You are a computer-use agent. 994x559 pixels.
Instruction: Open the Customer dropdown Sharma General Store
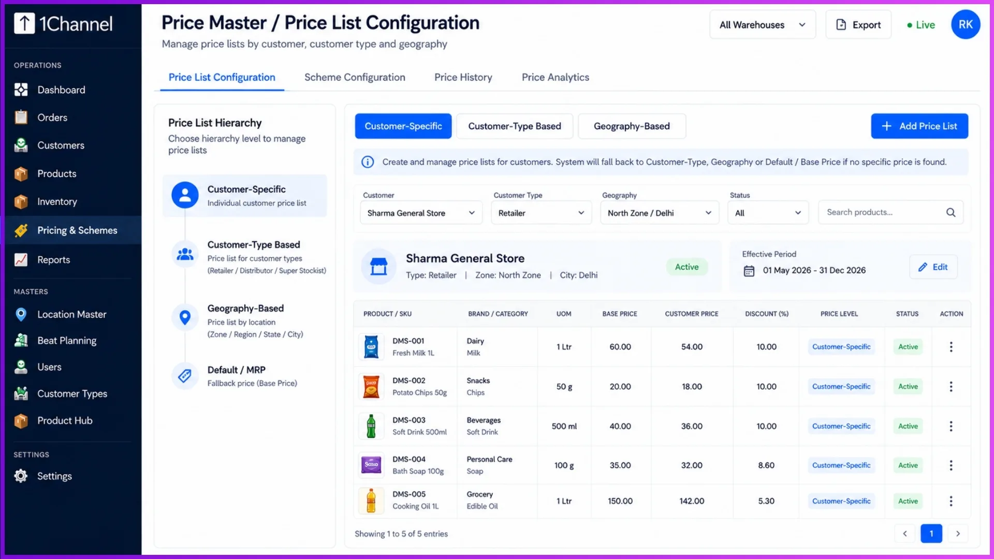click(x=421, y=213)
